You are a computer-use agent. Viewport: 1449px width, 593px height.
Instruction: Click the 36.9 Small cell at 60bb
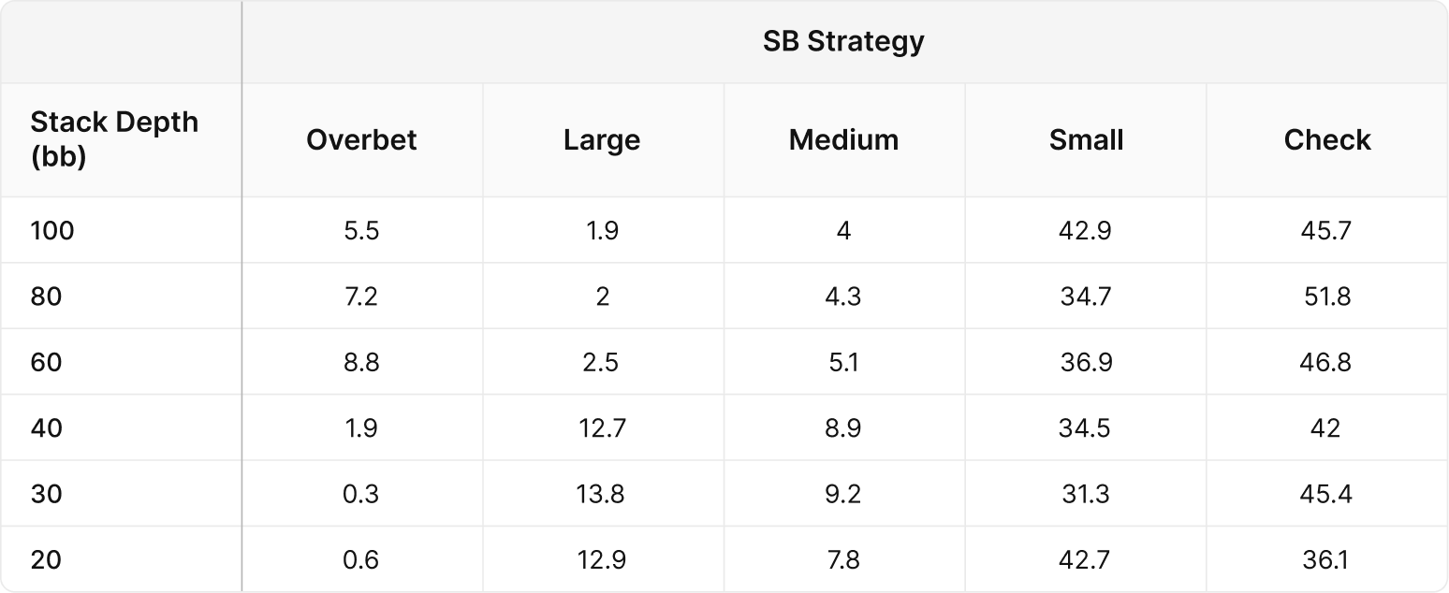1086,362
